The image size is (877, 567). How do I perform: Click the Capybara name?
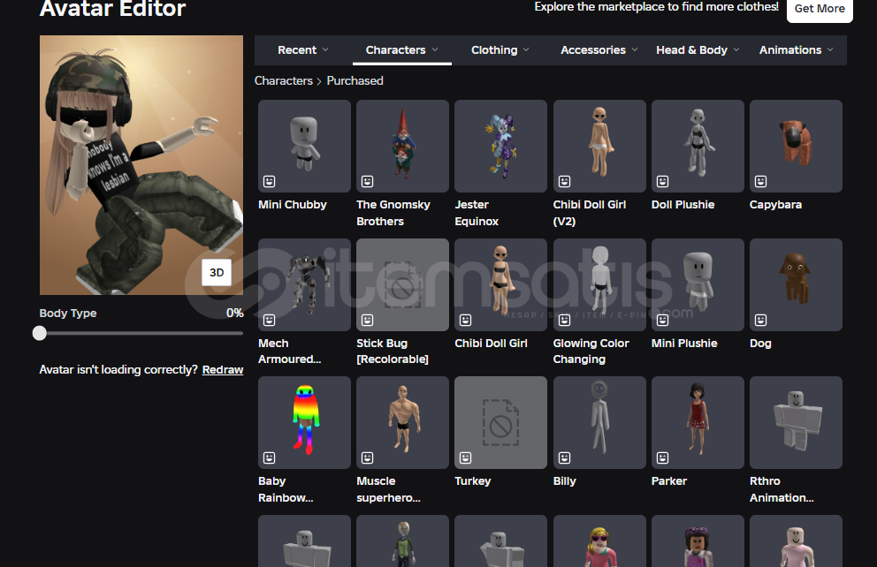pos(775,205)
